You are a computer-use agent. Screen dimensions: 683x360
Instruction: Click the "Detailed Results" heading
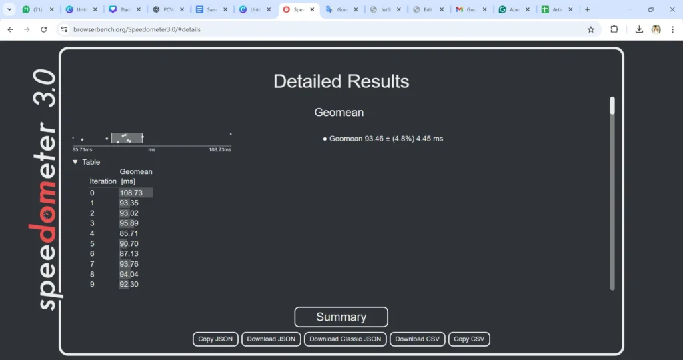pyautogui.click(x=341, y=81)
